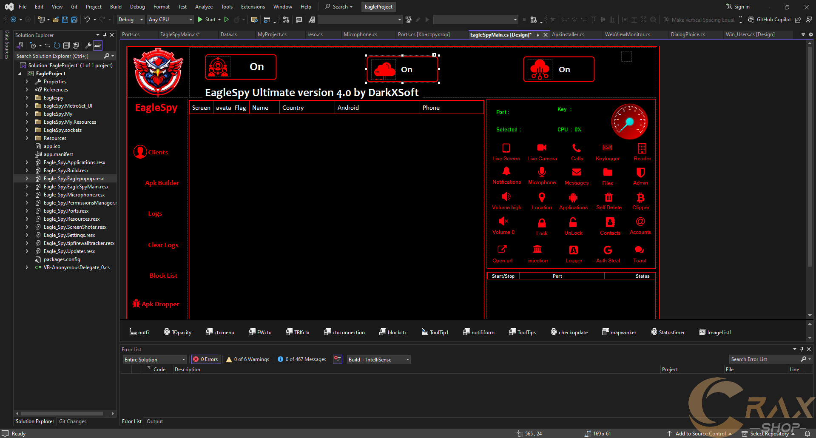Click the empty checkbox at form's top right
816x438 pixels.
pyautogui.click(x=626, y=56)
